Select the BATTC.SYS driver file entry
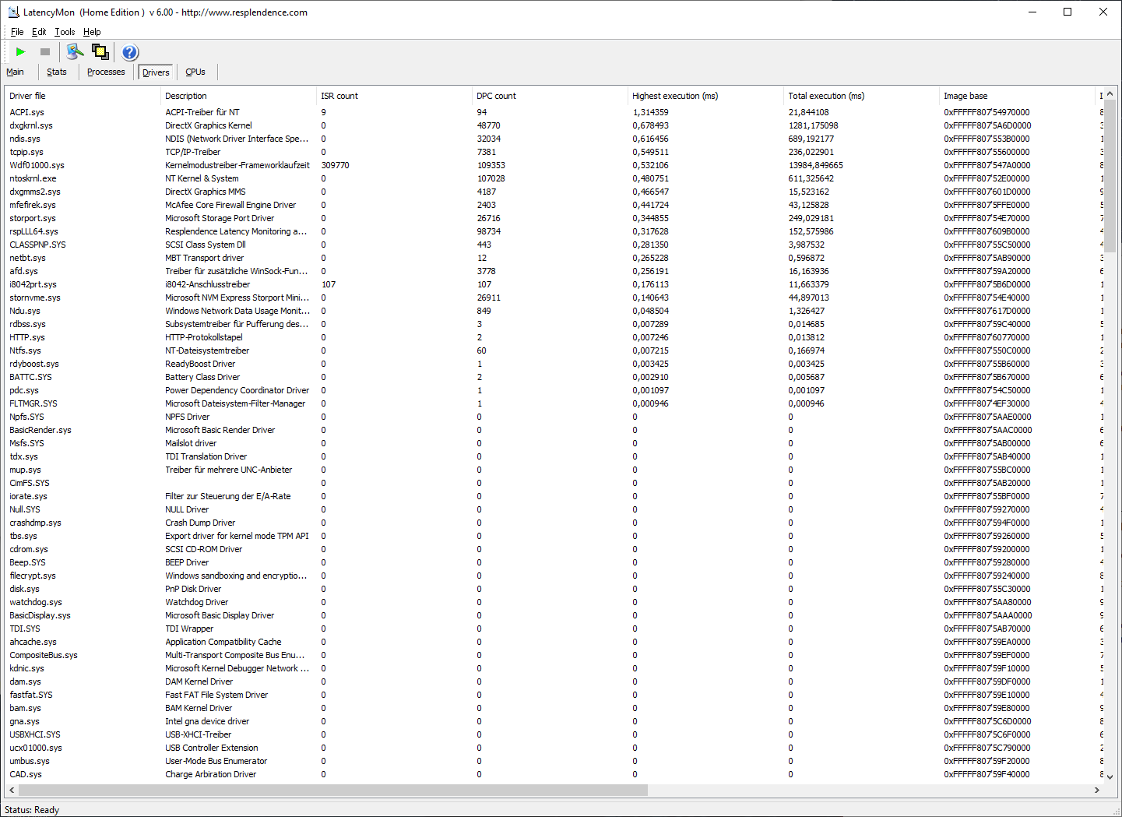 tap(30, 377)
